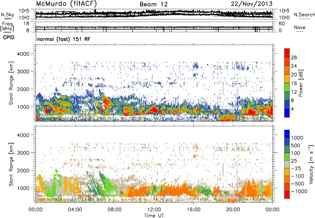Click the '04:00' time axis label

[x=75, y=210]
